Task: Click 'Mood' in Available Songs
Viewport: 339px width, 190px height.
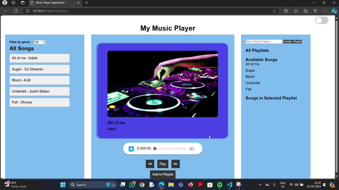Action: pyautogui.click(x=250, y=77)
